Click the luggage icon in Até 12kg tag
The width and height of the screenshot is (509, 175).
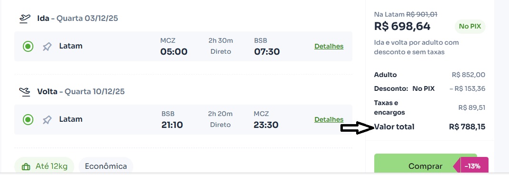pos(26,167)
